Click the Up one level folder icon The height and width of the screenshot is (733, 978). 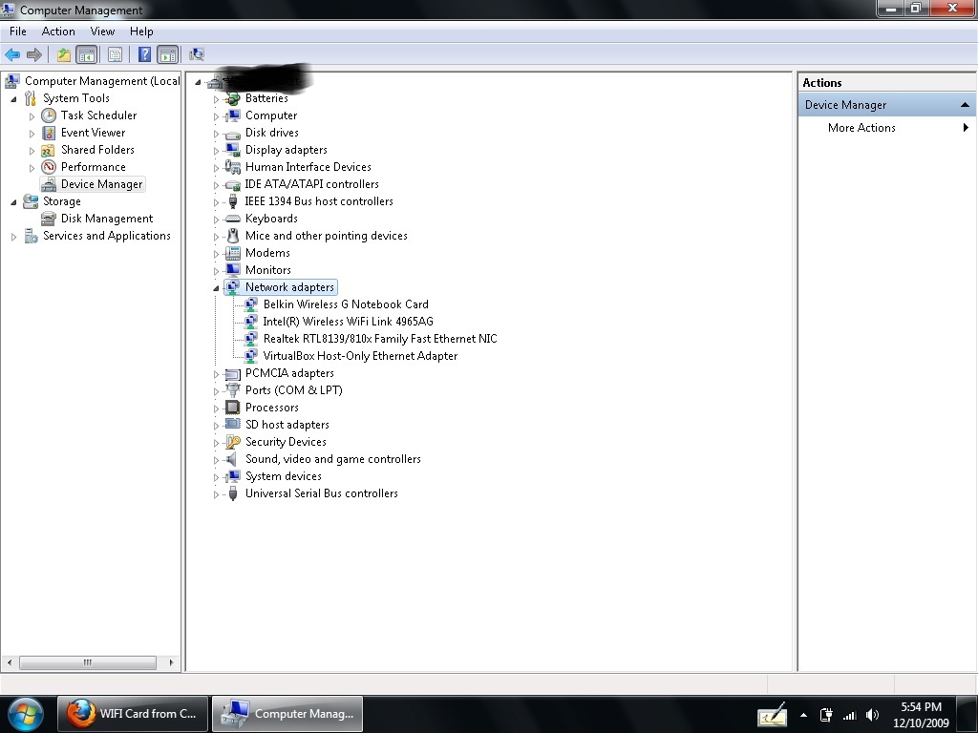[64, 54]
